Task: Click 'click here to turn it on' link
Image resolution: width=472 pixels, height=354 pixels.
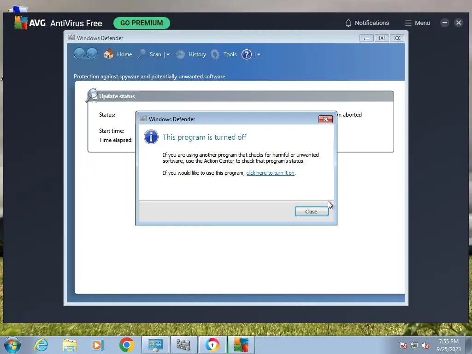Action: coord(270,173)
